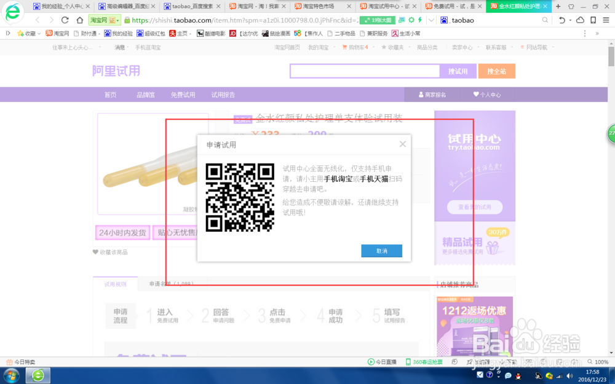Click 商家报名 in the purple nav bar

[x=432, y=95]
